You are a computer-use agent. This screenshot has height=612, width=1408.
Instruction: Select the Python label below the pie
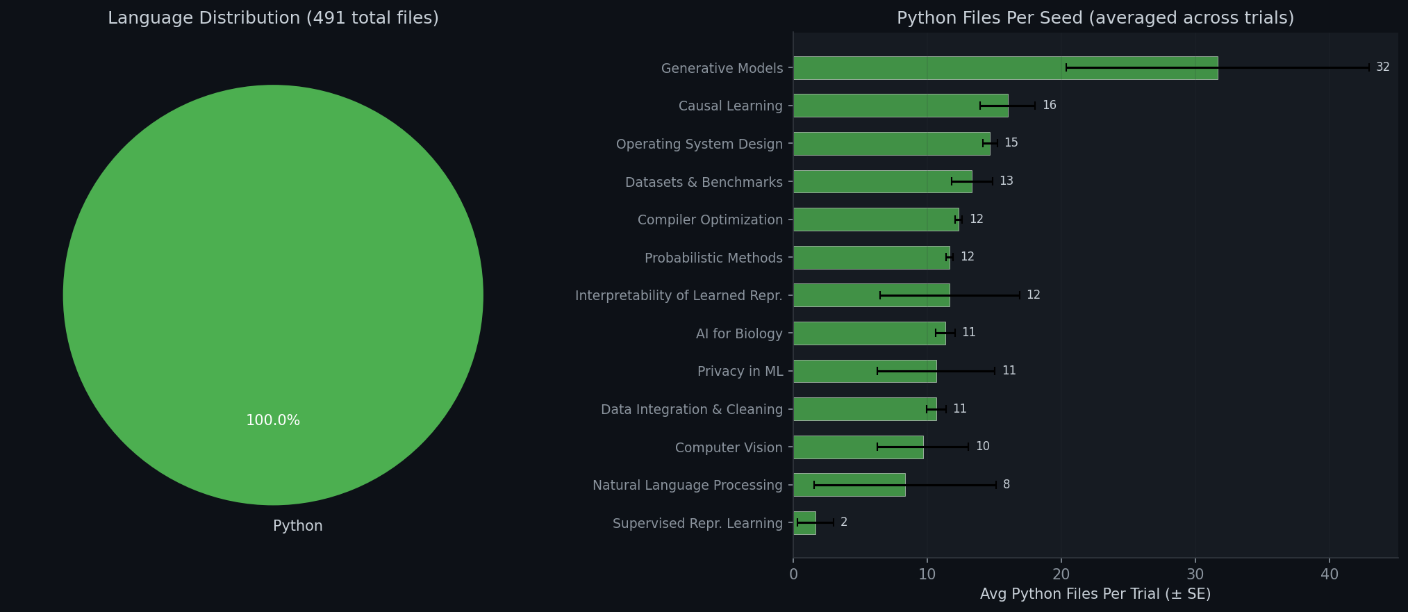point(297,526)
